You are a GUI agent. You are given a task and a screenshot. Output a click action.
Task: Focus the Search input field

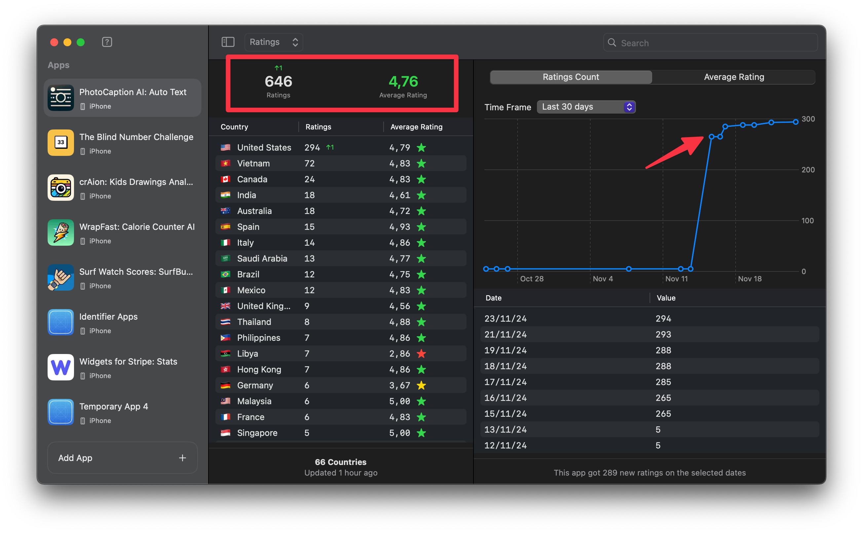[716, 43]
